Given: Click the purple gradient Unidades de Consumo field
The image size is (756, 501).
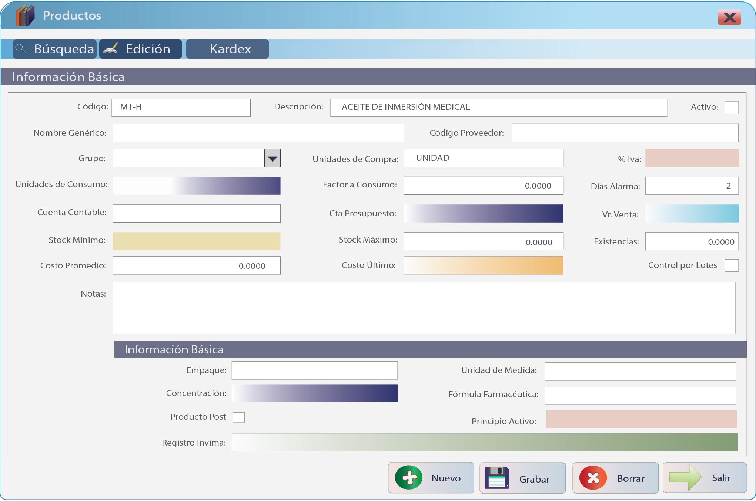Looking at the screenshot, I should (x=196, y=186).
